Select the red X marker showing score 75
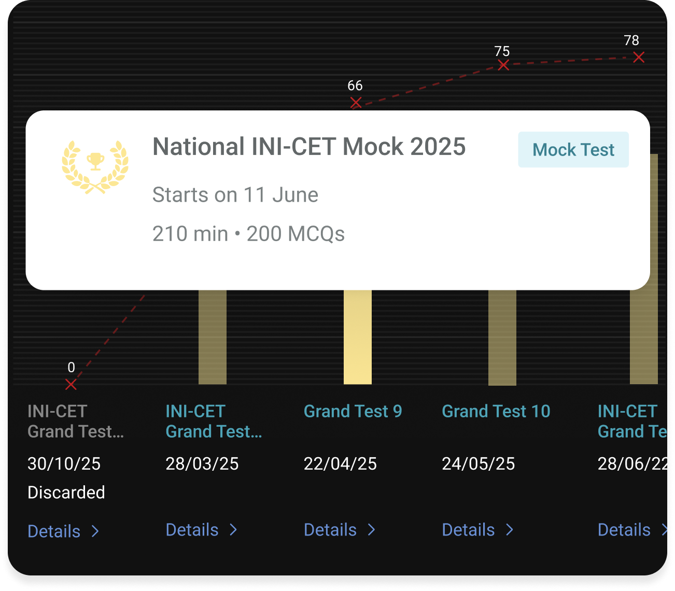Image resolution: width=675 pixels, height=591 pixels. 502,65
